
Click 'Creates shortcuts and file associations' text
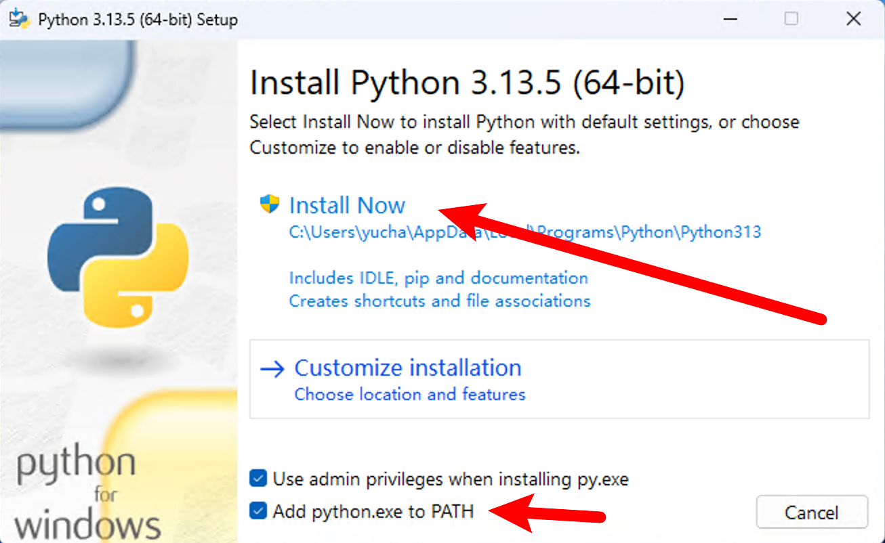point(440,300)
